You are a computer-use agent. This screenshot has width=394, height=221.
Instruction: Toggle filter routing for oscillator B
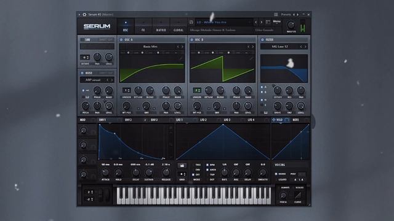(262, 92)
